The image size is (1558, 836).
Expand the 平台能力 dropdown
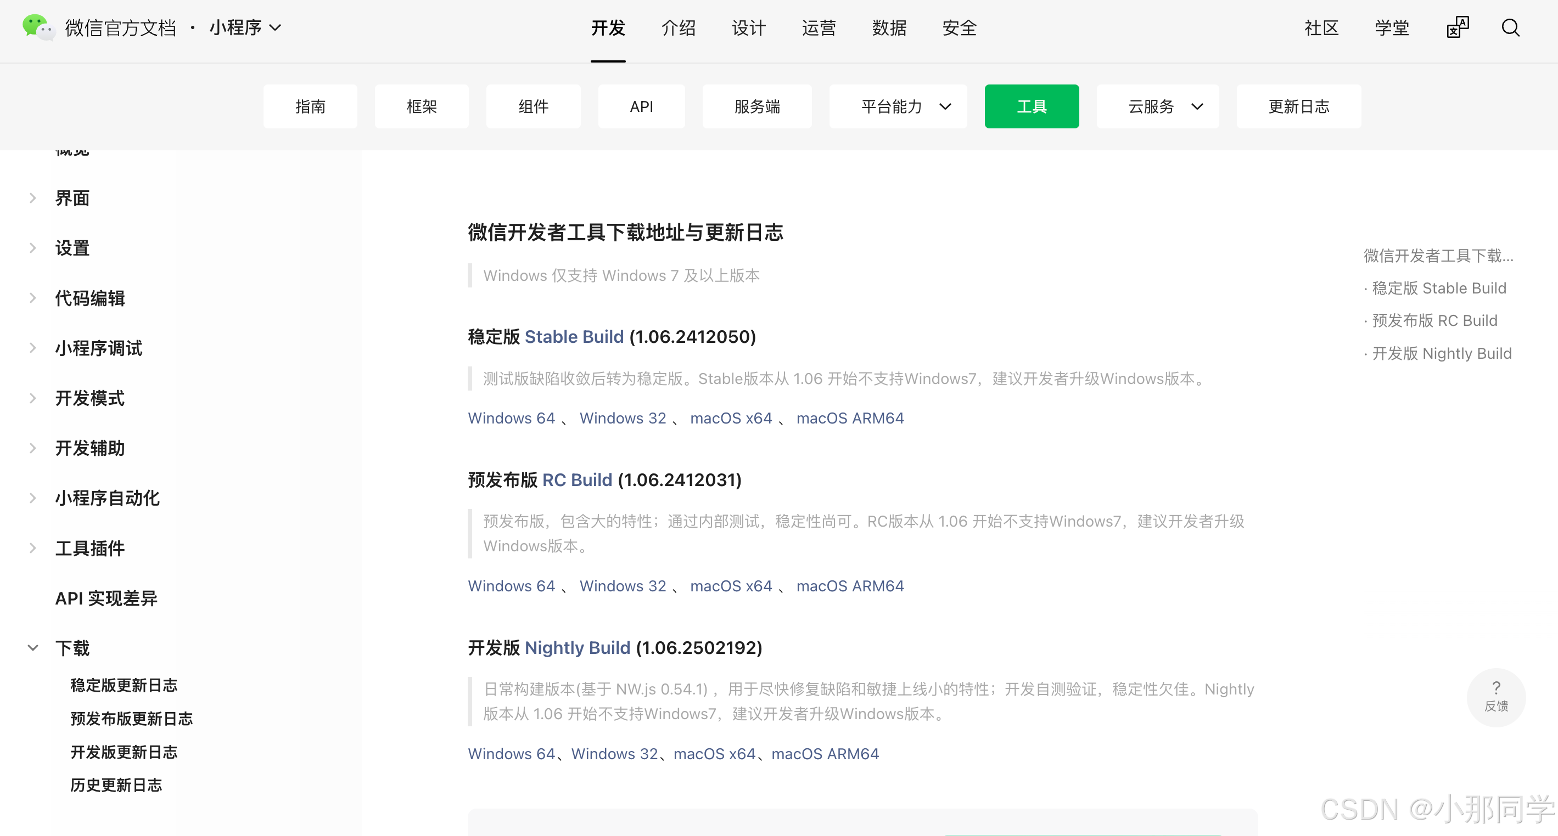click(898, 106)
